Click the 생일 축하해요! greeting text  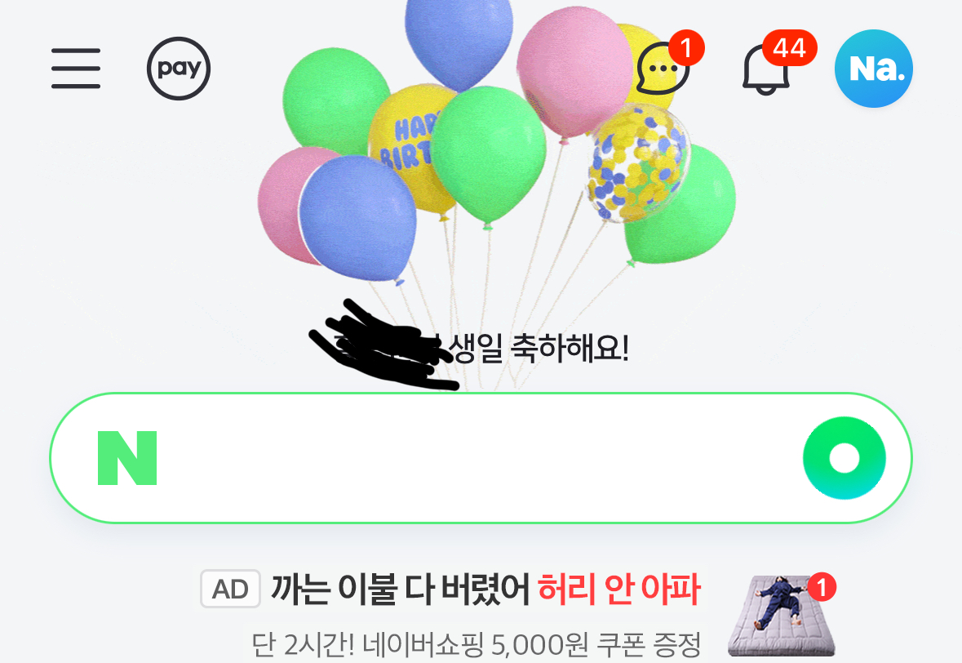click(x=539, y=348)
